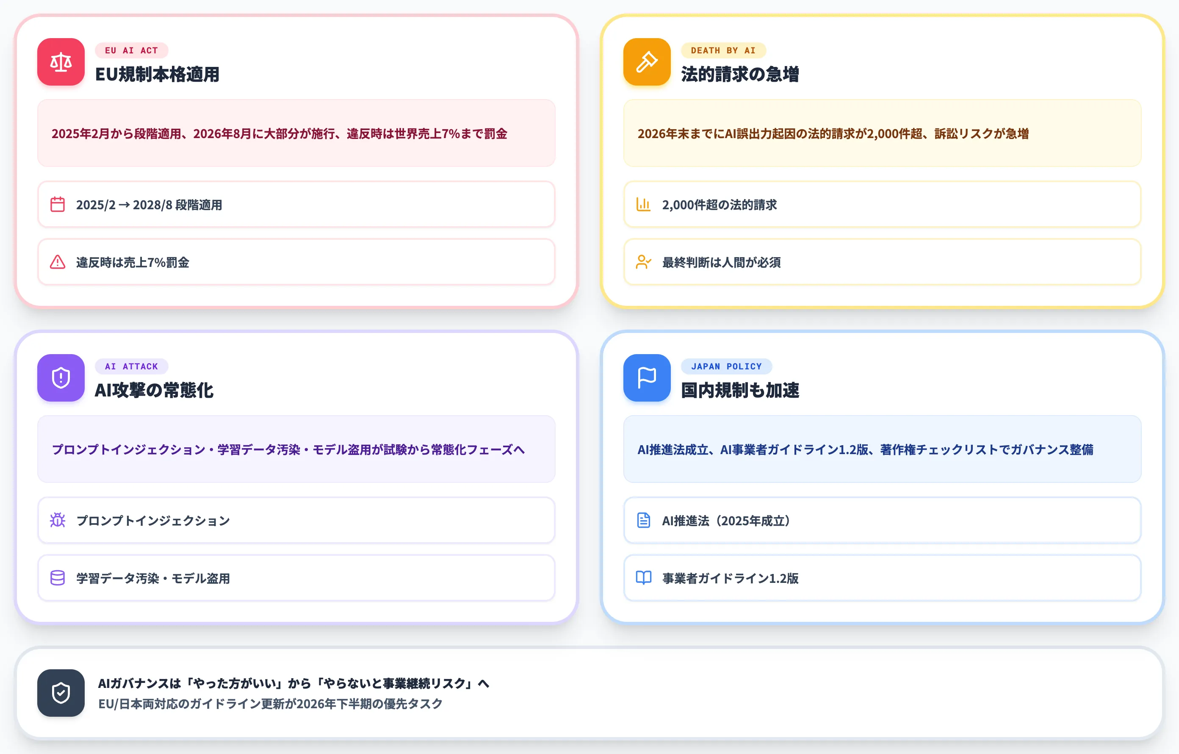Click the blue summary starting AI推進法成立

pyautogui.click(x=882, y=449)
